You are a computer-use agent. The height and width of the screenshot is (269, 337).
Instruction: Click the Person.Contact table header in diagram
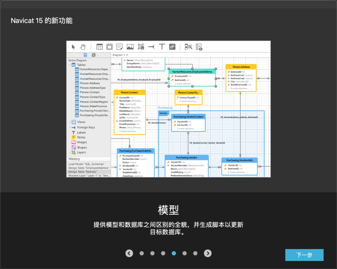point(129,92)
